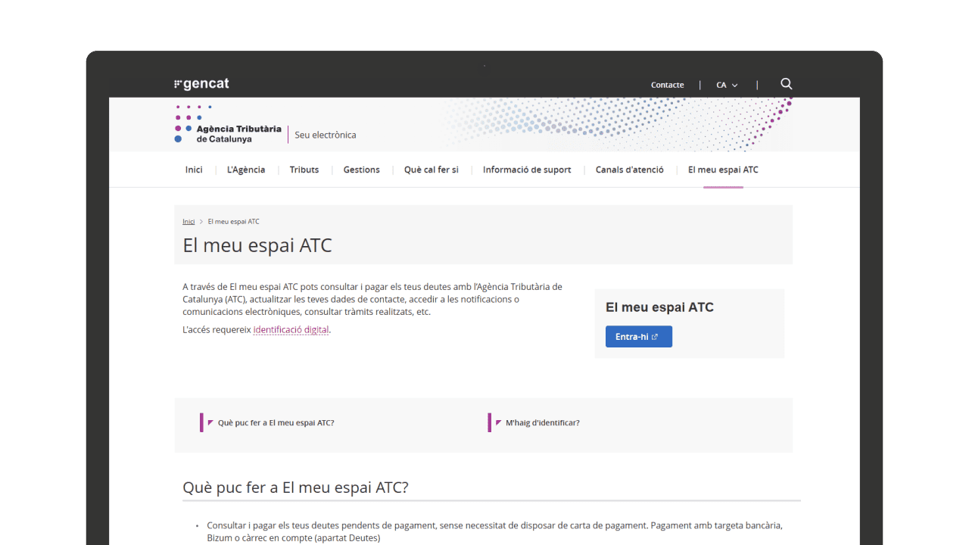Open the "Tributs" navigation menu
The image size is (969, 545).
click(x=304, y=170)
